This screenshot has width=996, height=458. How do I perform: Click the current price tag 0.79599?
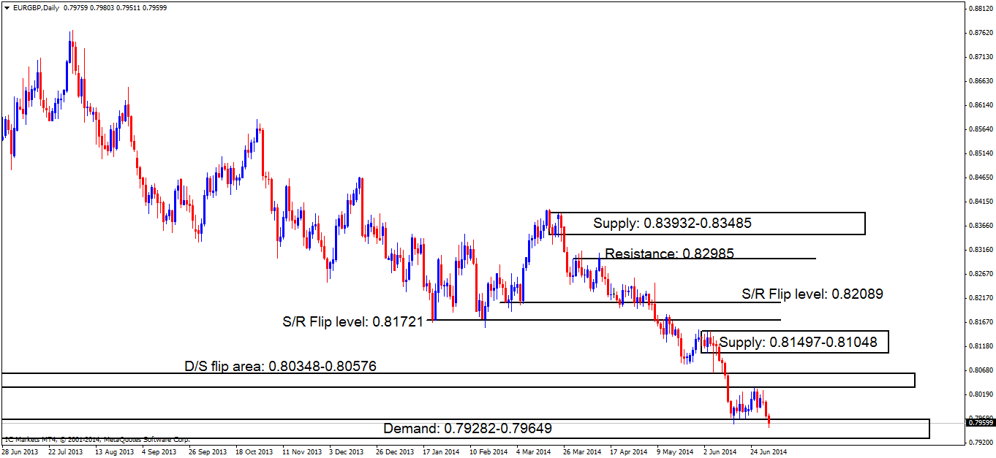(980, 422)
